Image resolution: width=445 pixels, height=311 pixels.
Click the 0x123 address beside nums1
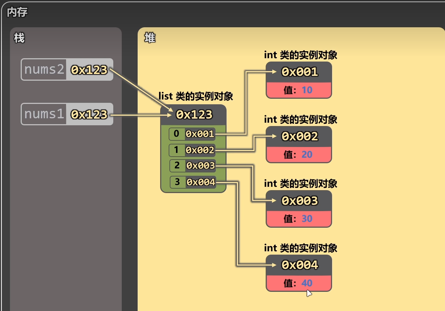(89, 114)
